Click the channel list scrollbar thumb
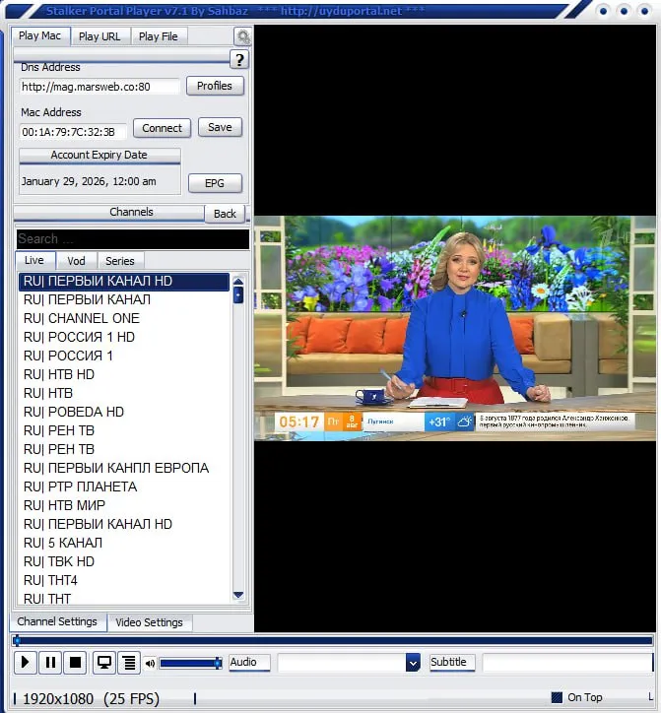The width and height of the screenshot is (661, 713). coord(238,295)
